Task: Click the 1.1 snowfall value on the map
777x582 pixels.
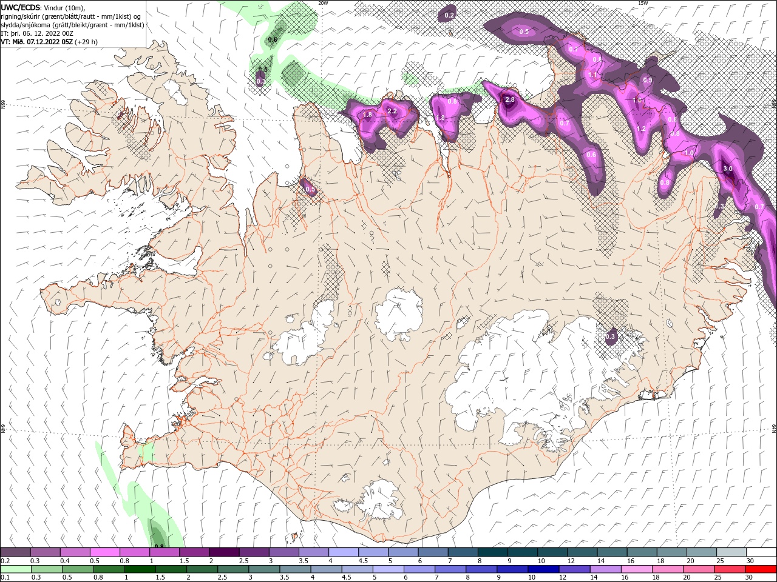Action: pos(593,75)
